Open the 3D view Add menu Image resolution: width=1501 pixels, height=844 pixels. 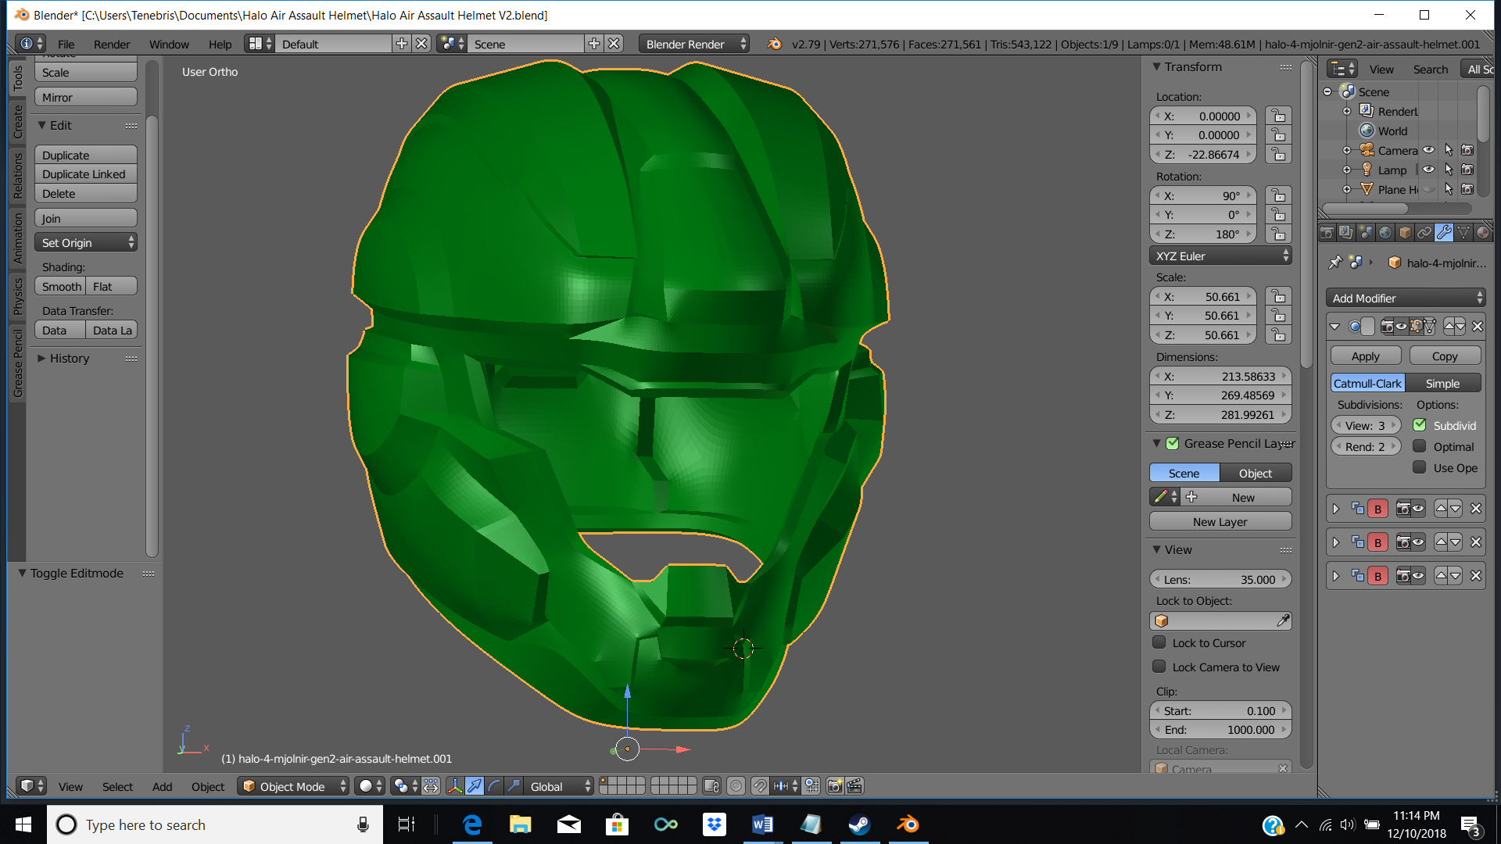tap(162, 786)
